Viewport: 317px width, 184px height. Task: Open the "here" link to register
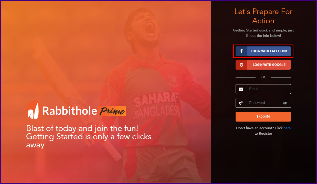coord(287,128)
